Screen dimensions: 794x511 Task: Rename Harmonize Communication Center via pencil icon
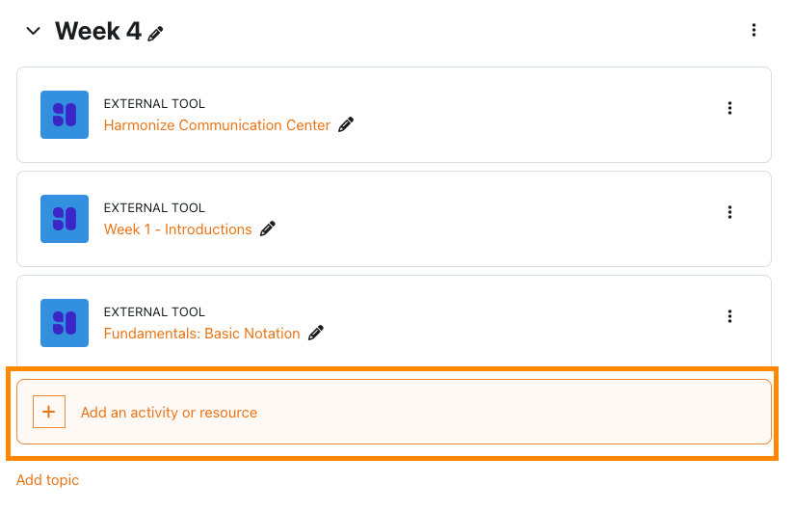pyautogui.click(x=346, y=124)
